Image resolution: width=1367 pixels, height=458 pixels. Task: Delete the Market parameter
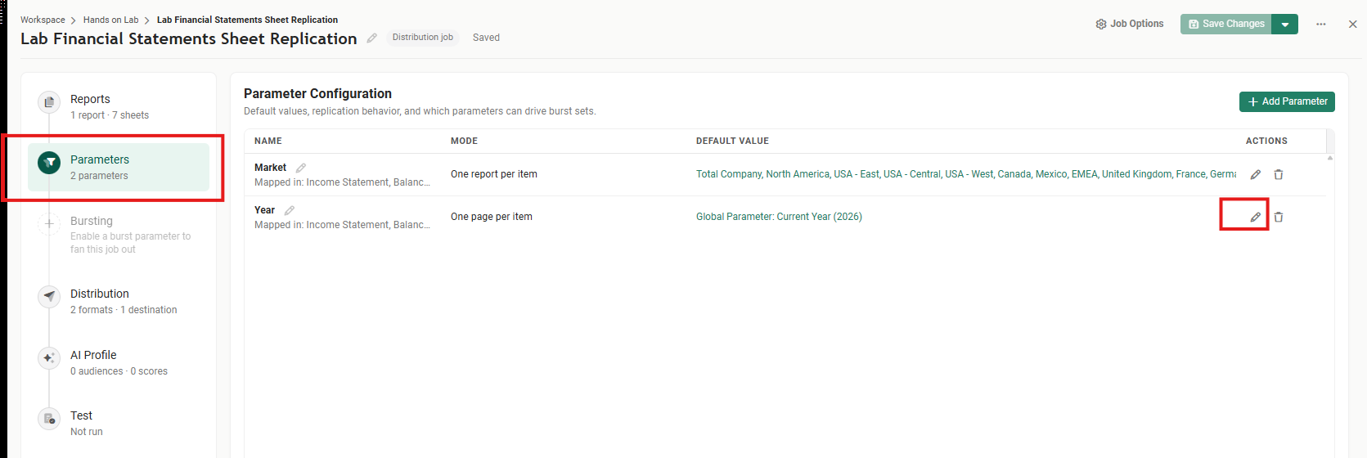click(1278, 174)
